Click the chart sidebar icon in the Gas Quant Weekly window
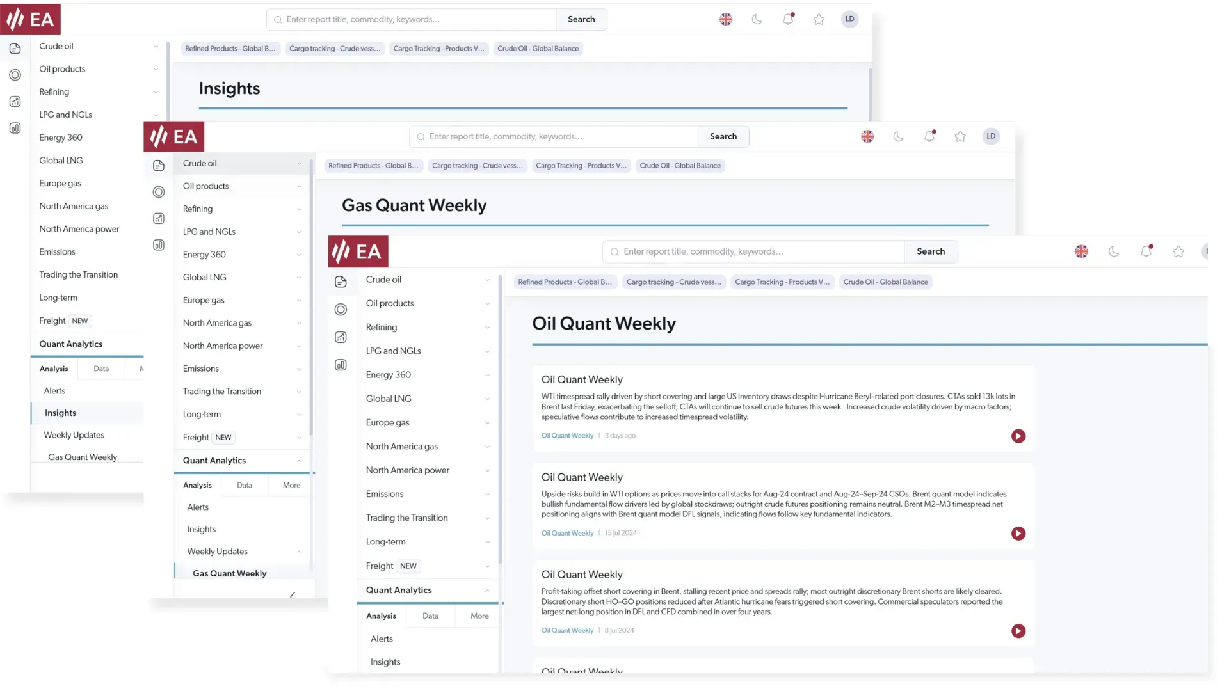 point(159,219)
